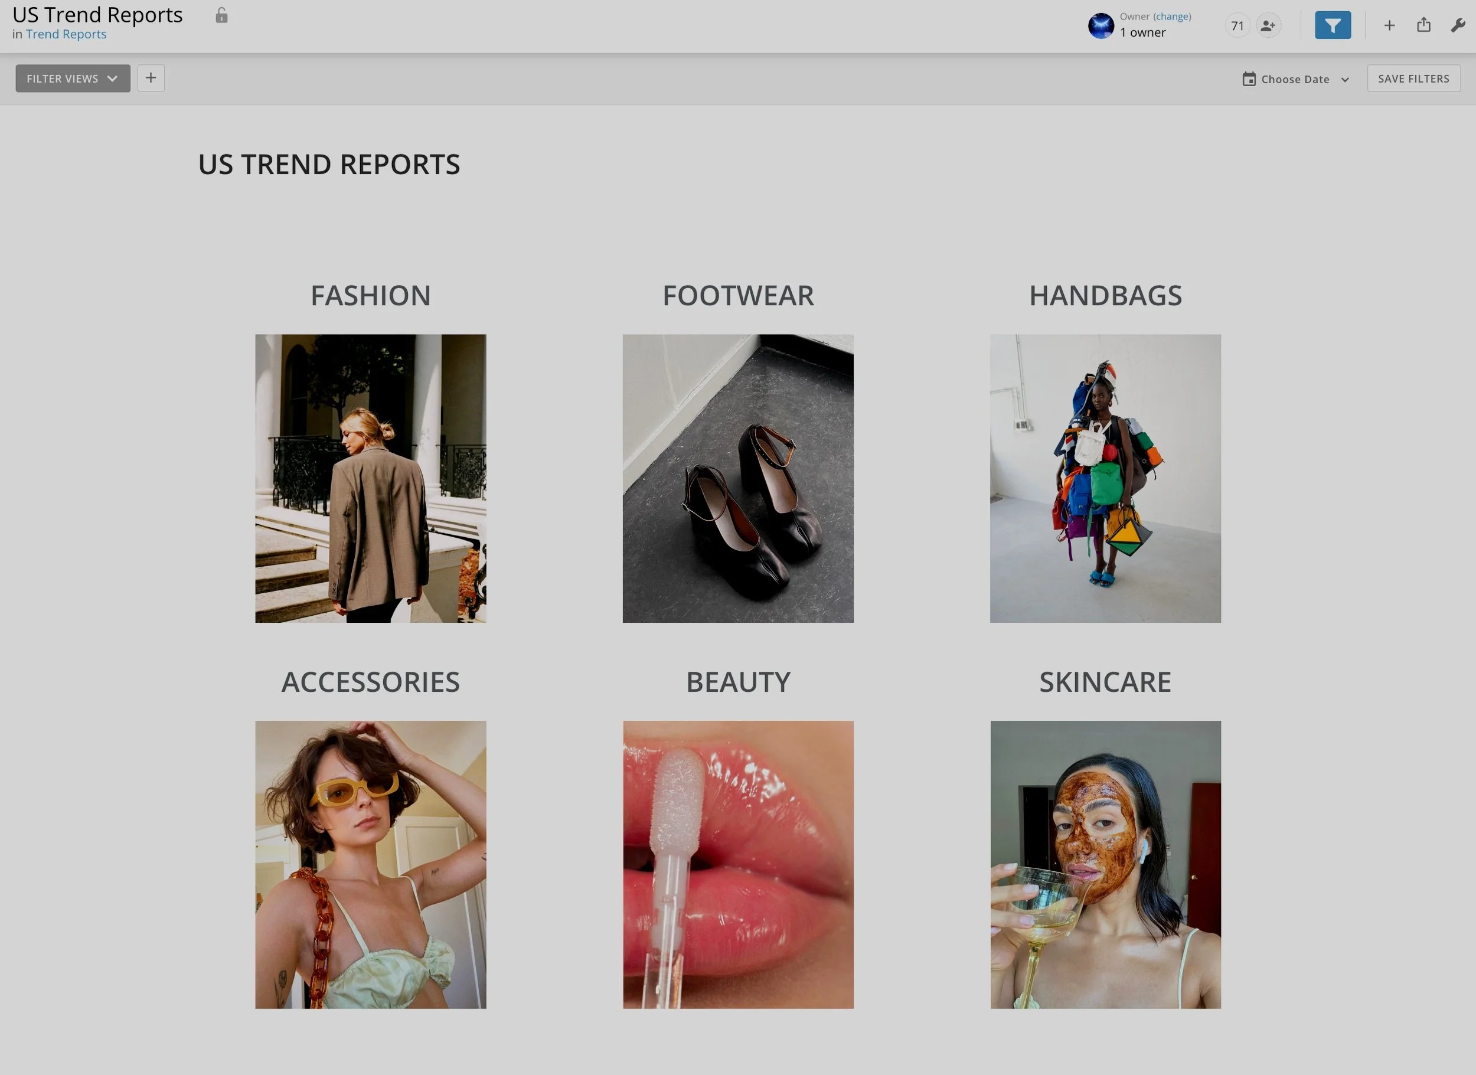Click the chevron arrow beside Choose Date
Image resolution: width=1476 pixels, height=1075 pixels.
(x=1344, y=80)
